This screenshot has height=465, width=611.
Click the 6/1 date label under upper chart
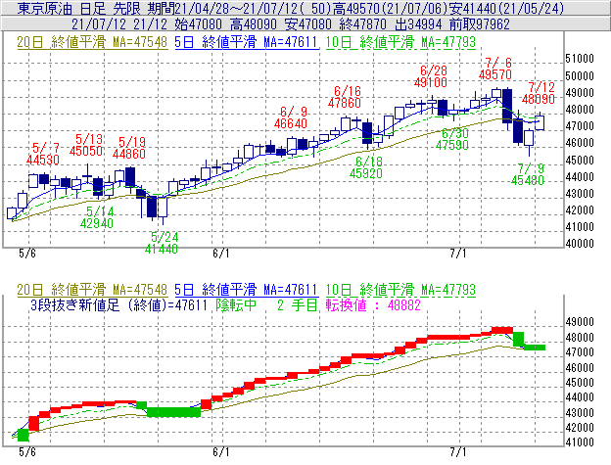(x=221, y=254)
